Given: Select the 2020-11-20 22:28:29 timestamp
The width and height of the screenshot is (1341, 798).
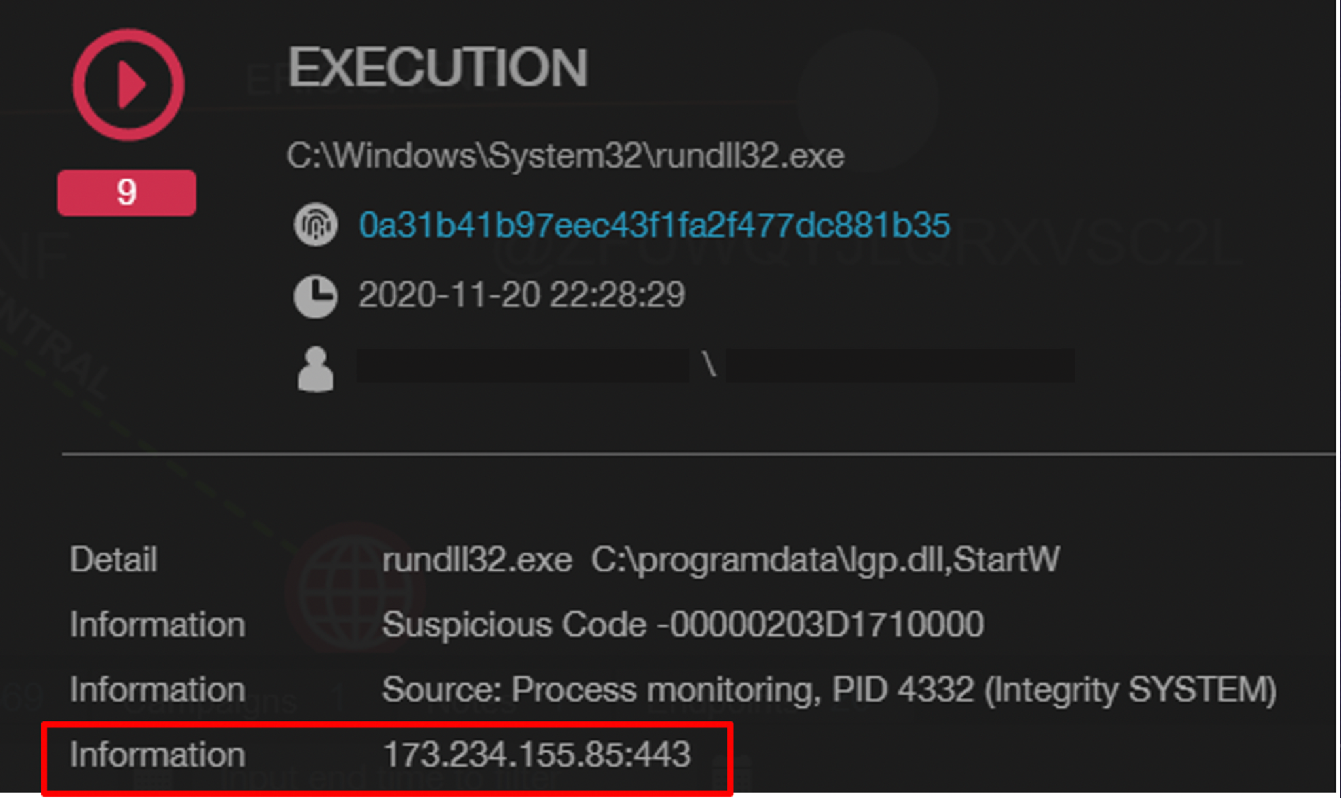Looking at the screenshot, I should pyautogui.click(x=521, y=295).
